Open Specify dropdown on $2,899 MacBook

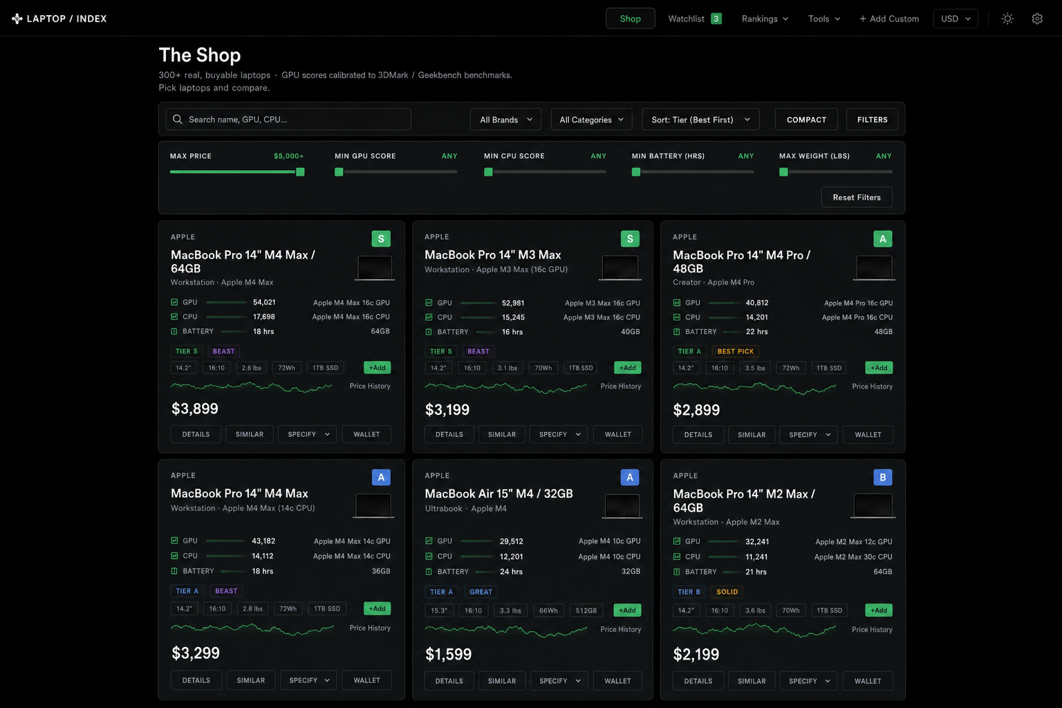pos(809,435)
